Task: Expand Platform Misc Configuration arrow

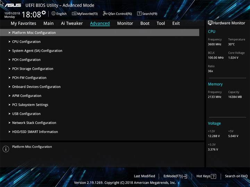Action: click(x=9, y=33)
